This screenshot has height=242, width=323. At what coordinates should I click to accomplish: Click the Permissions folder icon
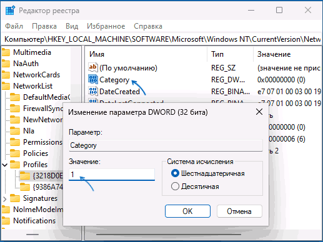(15, 142)
